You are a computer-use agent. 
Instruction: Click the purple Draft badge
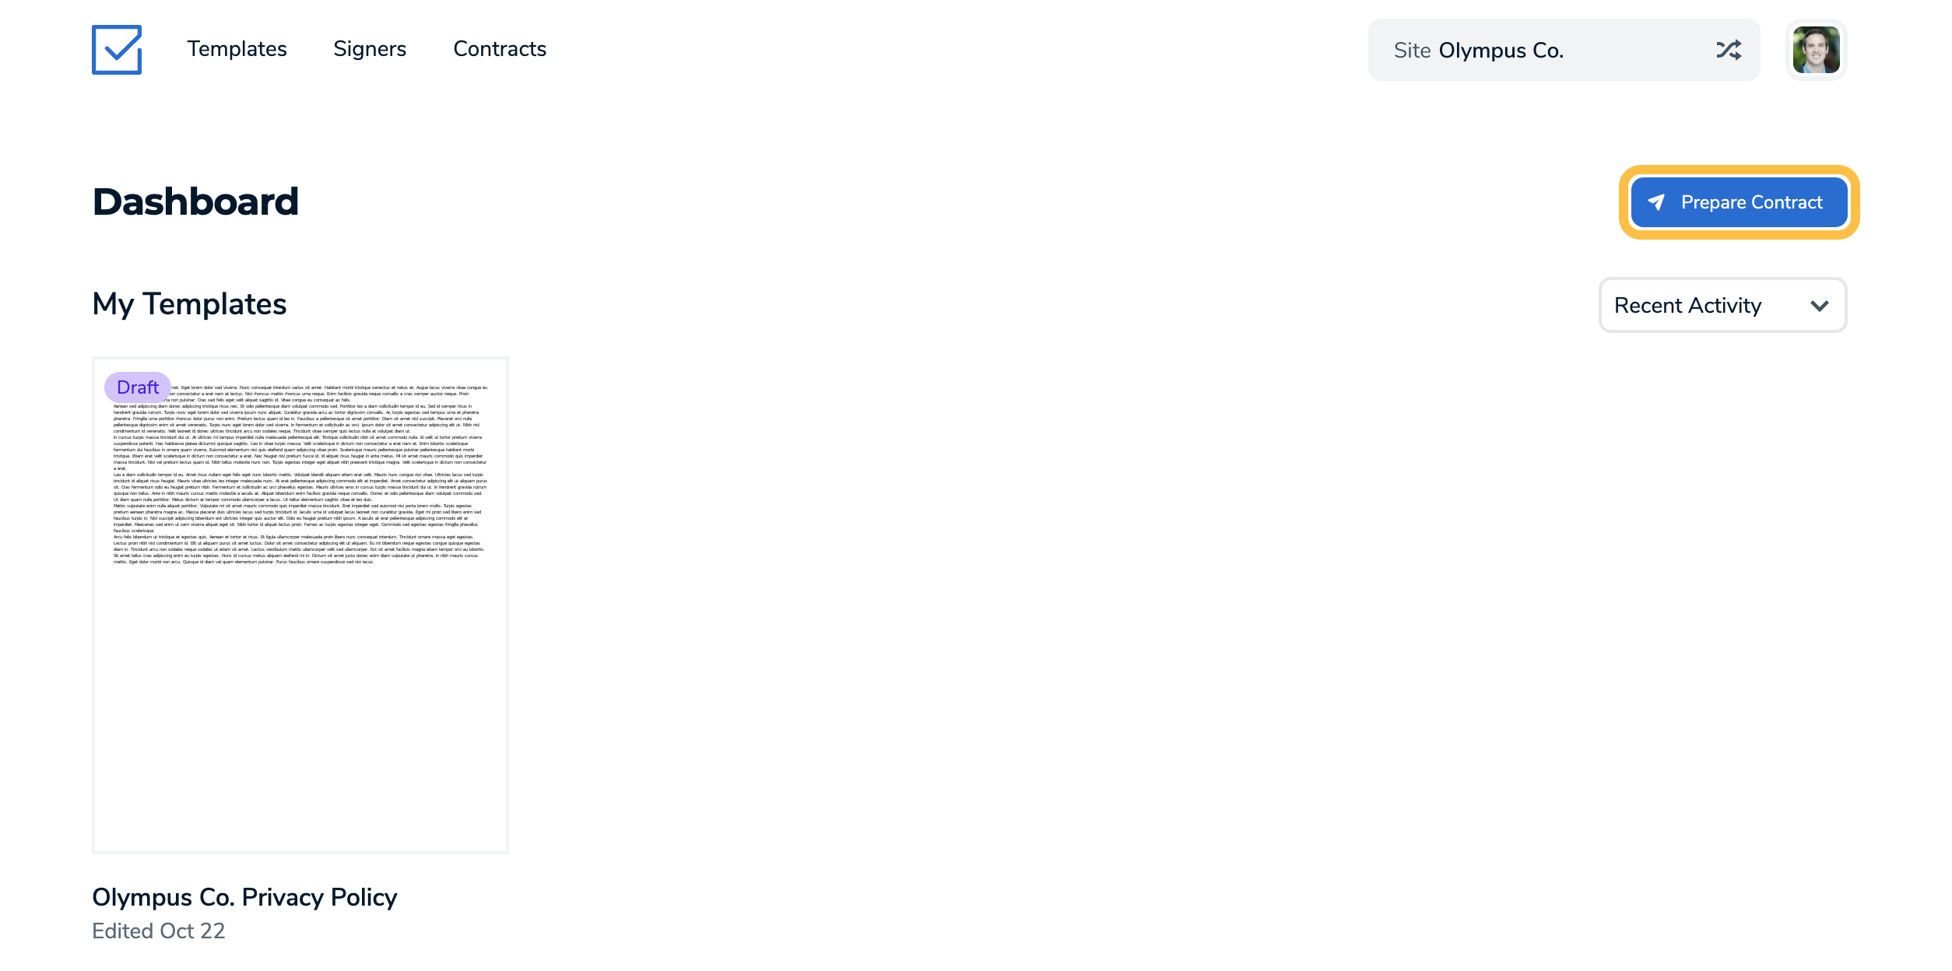[x=138, y=387]
